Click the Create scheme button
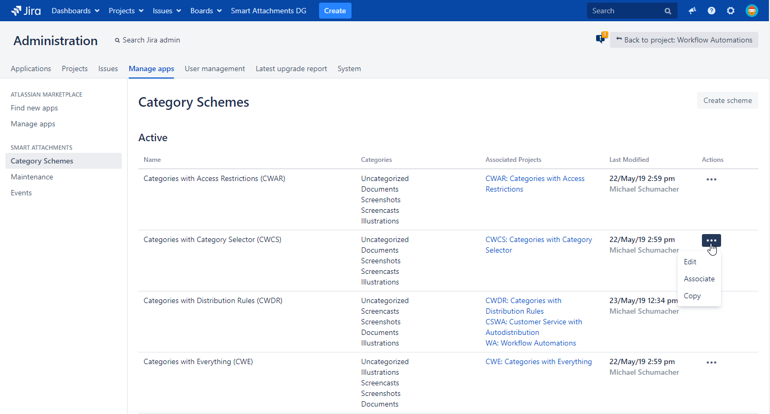The width and height of the screenshot is (770, 414). [x=727, y=100]
